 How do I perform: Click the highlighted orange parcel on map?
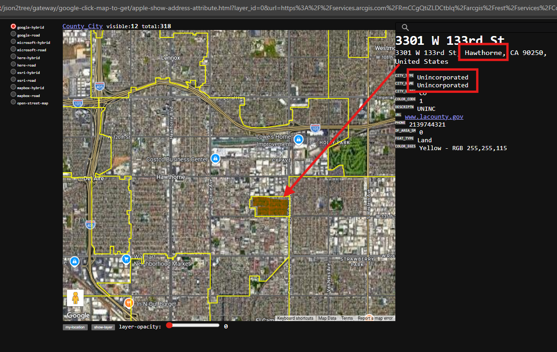270,206
